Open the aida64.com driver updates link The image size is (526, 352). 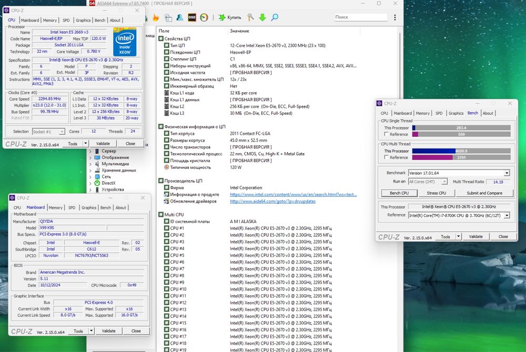point(272,202)
